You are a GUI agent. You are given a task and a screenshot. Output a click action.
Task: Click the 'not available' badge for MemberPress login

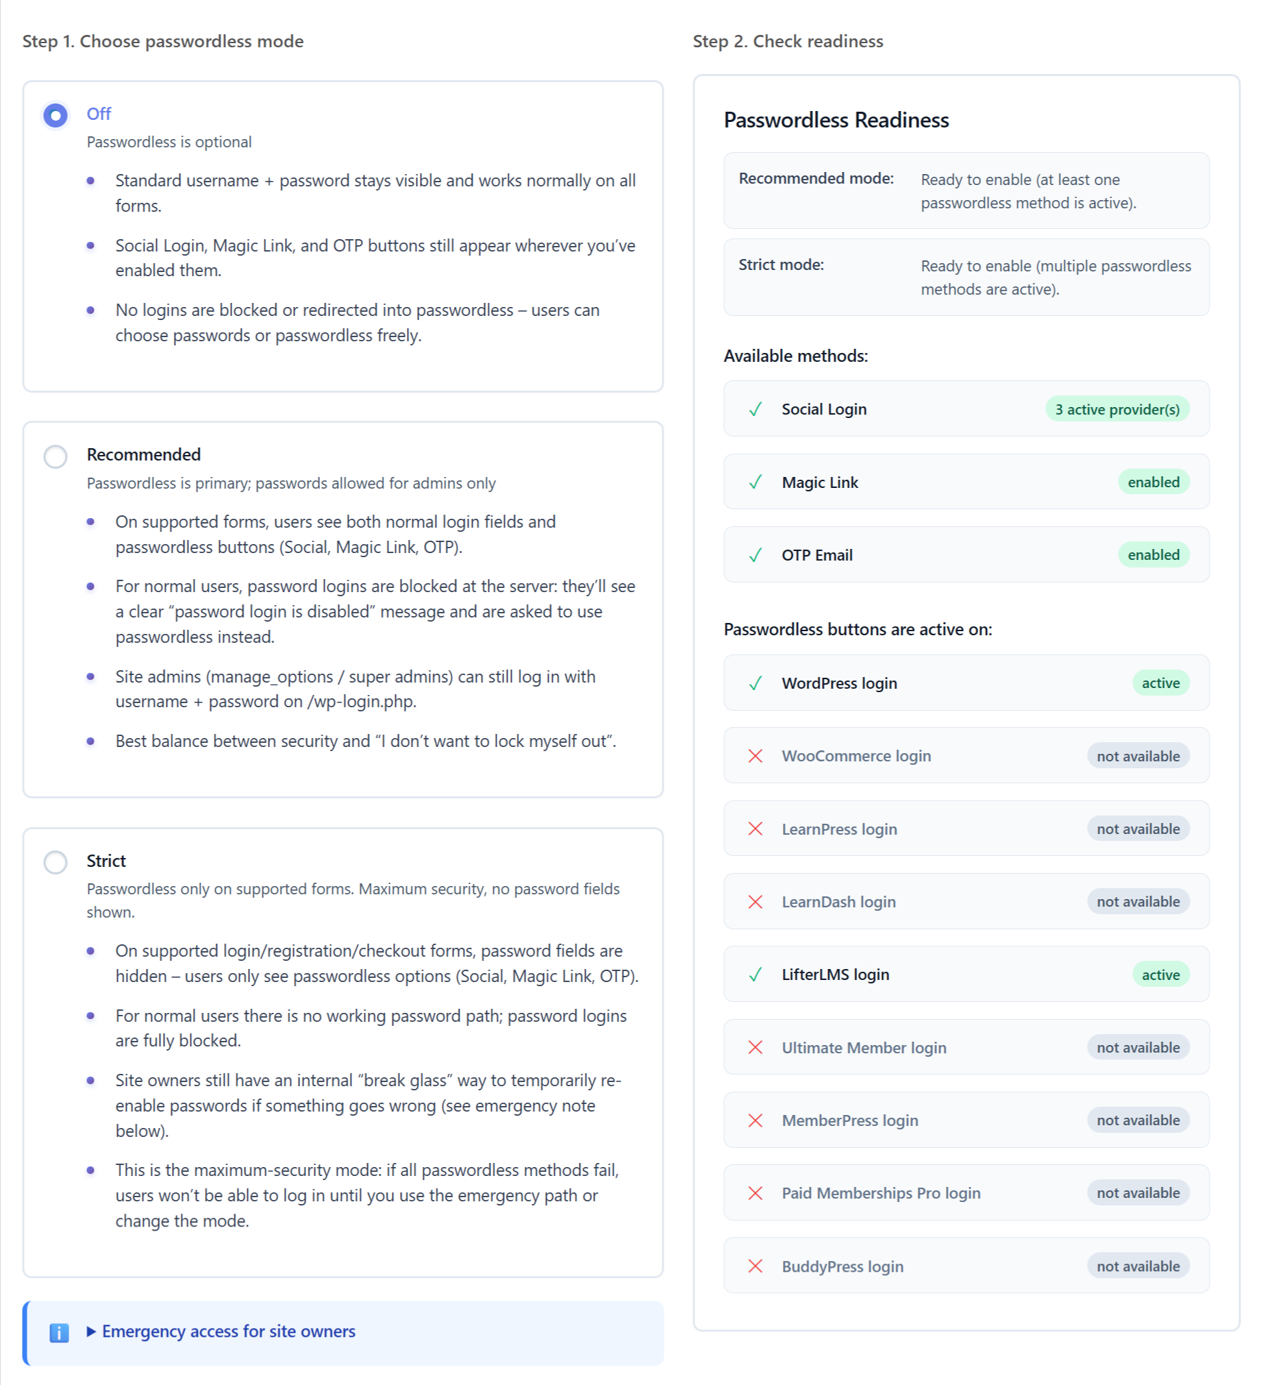[1138, 1120]
